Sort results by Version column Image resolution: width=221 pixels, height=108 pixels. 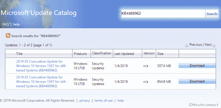[149, 53]
